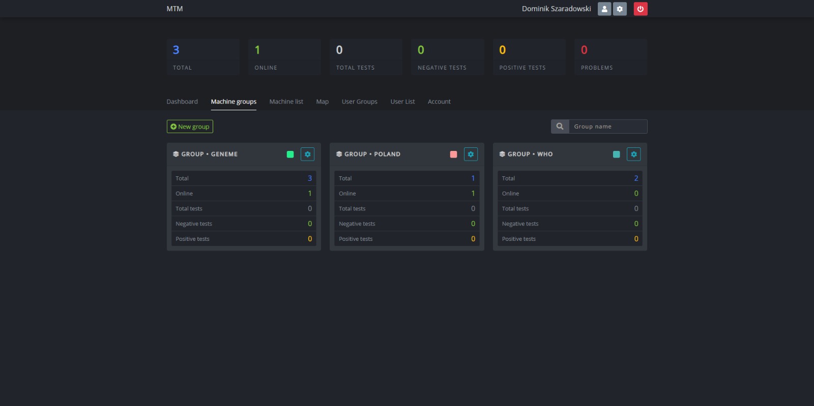Click the pink color swatch on POLAND

coord(453,154)
